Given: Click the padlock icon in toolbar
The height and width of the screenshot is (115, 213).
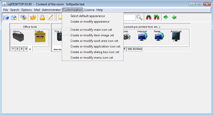Looking at the screenshot, I should 42,17.
